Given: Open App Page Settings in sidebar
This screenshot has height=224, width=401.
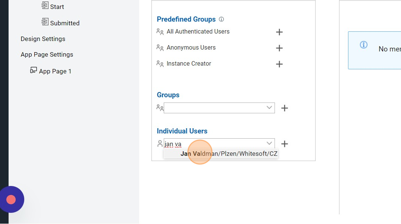Looking at the screenshot, I should pos(47,54).
